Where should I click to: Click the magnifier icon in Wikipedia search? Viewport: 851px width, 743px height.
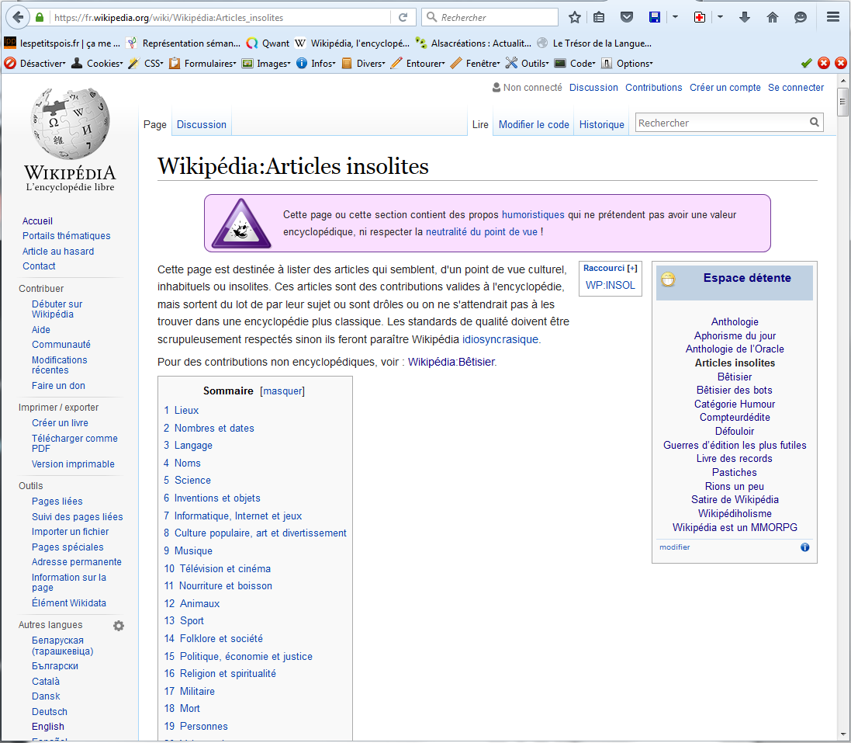pyautogui.click(x=815, y=123)
